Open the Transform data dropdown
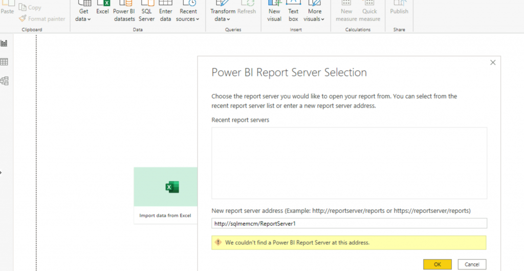This screenshot has height=271, width=524. coord(223,12)
